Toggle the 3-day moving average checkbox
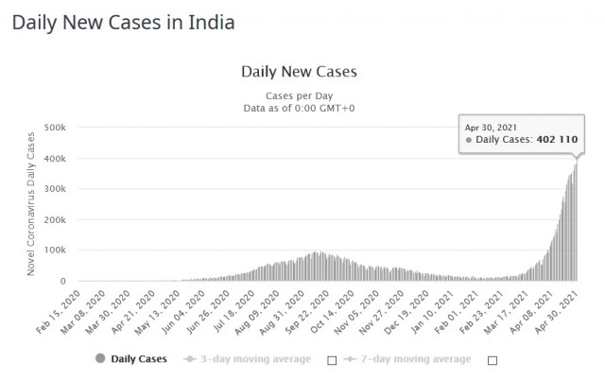This screenshot has height=380, width=605. coord(332,360)
